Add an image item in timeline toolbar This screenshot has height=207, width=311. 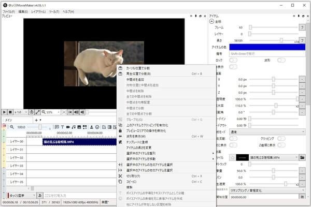click(79, 127)
